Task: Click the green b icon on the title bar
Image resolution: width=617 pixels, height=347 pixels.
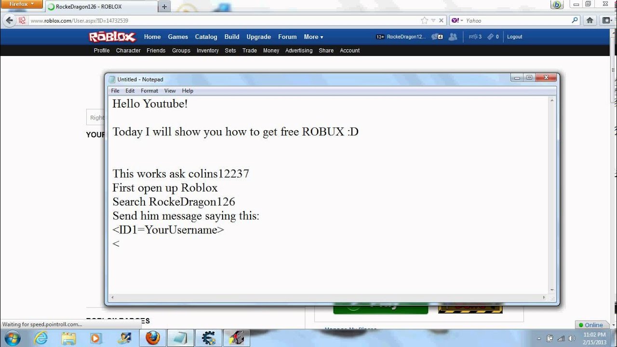Action: tap(557, 5)
